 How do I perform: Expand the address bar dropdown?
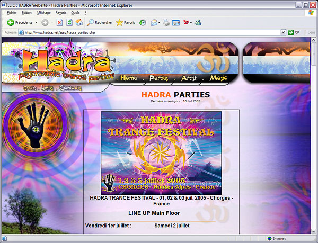(284, 32)
